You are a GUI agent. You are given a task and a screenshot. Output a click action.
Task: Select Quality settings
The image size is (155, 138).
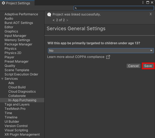click(x=10, y=66)
